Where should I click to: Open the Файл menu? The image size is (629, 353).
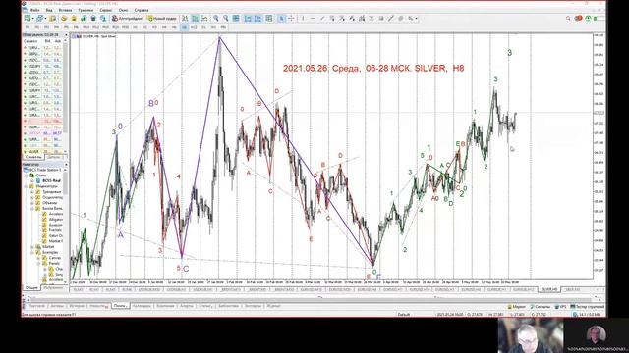coord(34,10)
